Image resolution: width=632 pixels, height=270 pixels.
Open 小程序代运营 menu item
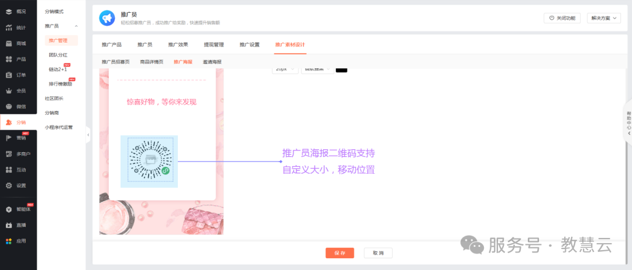tap(59, 127)
